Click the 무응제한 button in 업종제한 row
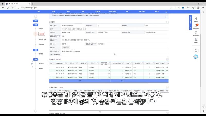The image size is (206, 116). click(x=66, y=48)
